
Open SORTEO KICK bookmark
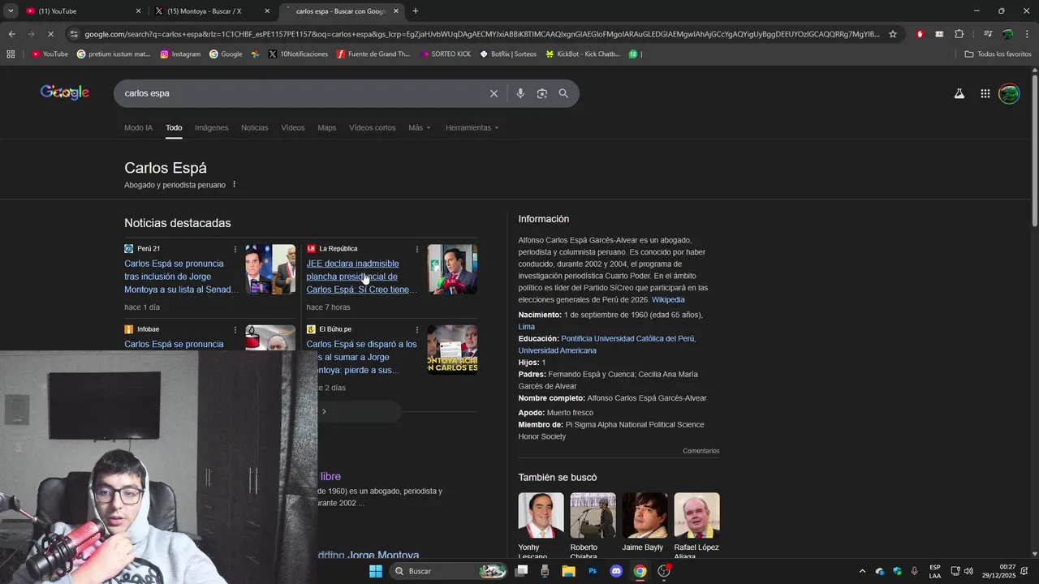click(446, 54)
